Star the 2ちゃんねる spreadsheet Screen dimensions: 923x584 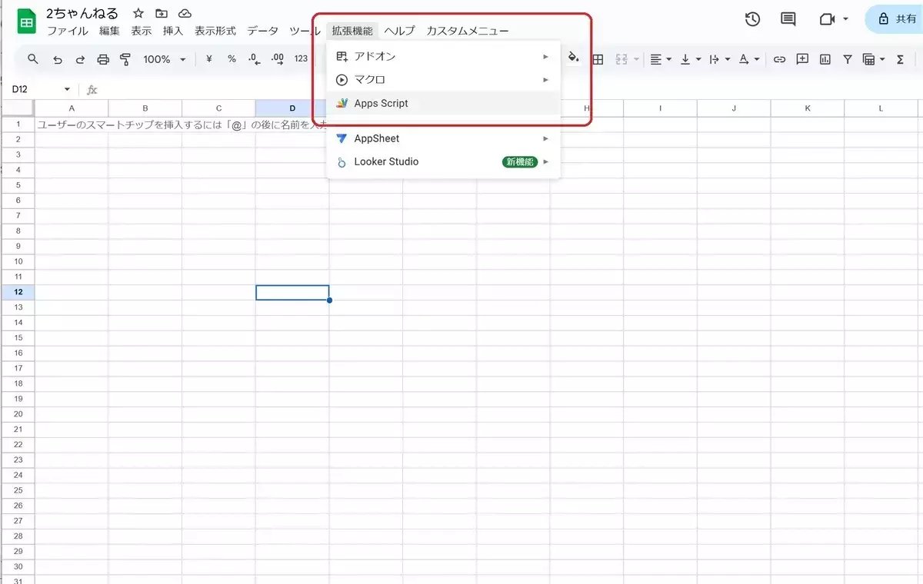(x=138, y=14)
